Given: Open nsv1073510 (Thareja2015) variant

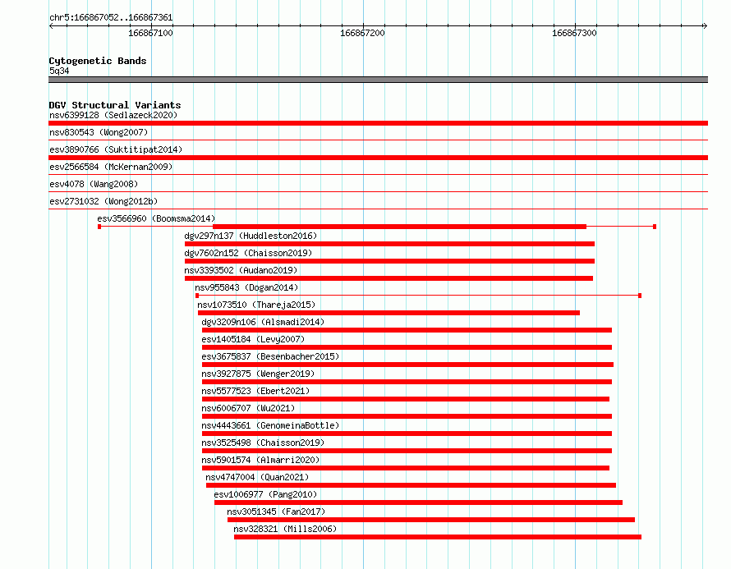Looking at the screenshot, I should (x=256, y=305).
